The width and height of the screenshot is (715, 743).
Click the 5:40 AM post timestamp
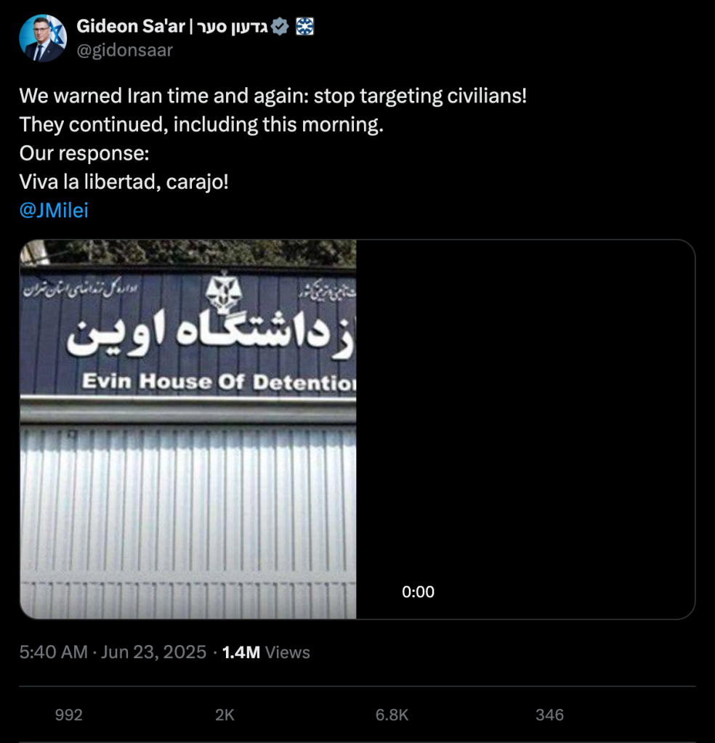pyautogui.click(x=54, y=652)
